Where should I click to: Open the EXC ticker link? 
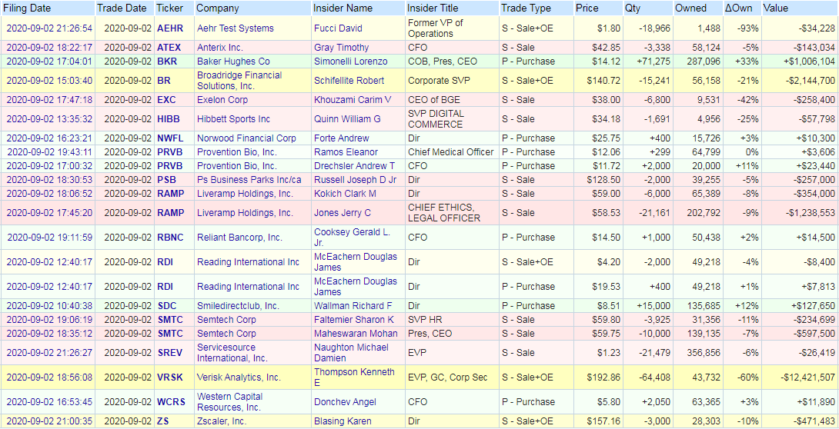coord(166,100)
